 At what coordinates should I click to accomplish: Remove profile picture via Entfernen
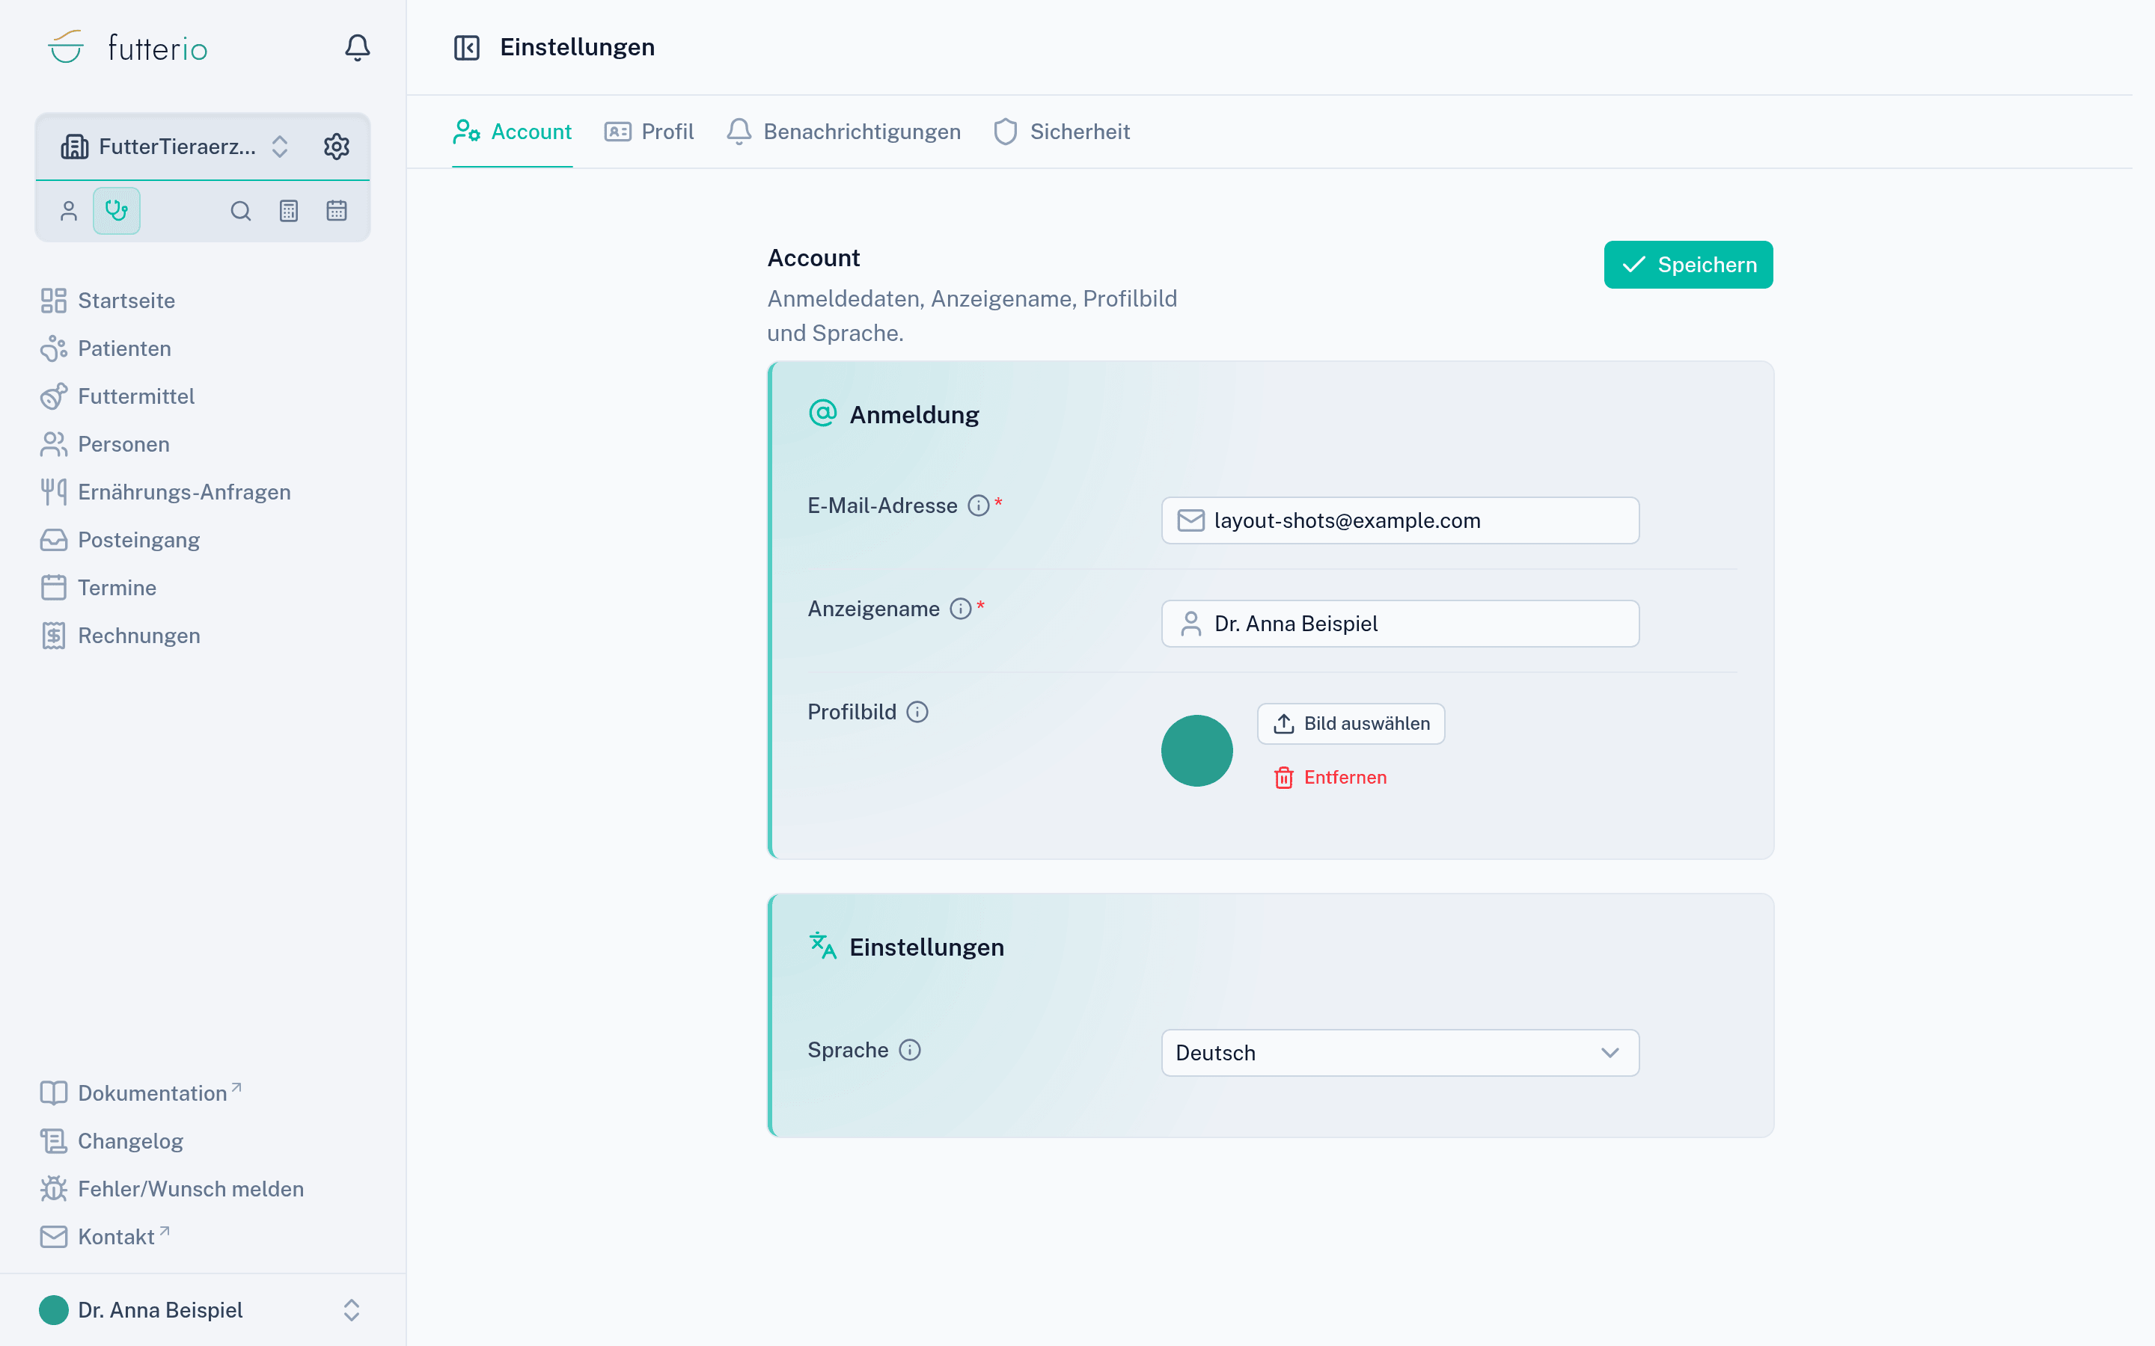[1330, 777]
